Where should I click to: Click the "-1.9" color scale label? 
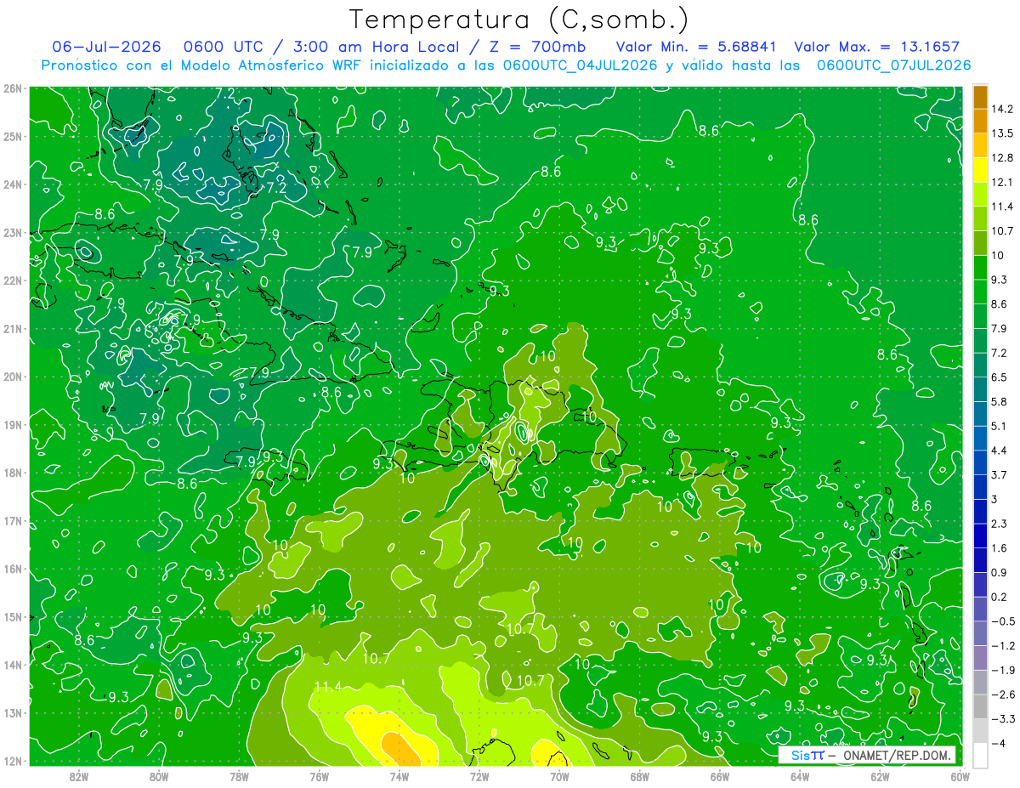[x=1003, y=670]
